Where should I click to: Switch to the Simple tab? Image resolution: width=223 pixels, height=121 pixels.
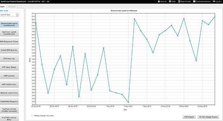point(3,7)
